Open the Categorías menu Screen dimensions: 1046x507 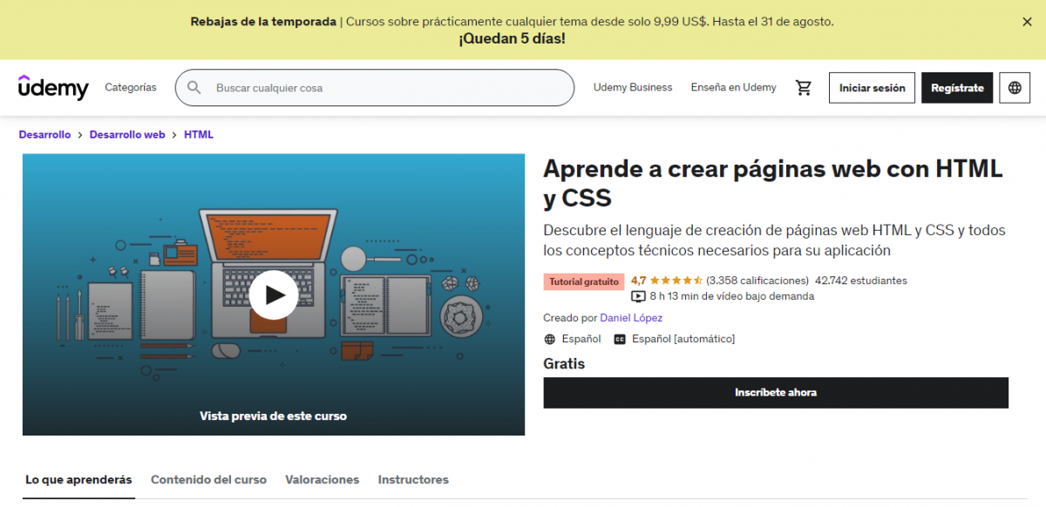[x=131, y=88]
